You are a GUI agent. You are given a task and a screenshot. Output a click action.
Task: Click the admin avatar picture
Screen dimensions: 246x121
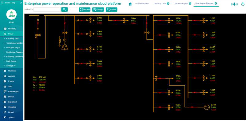[11, 14]
